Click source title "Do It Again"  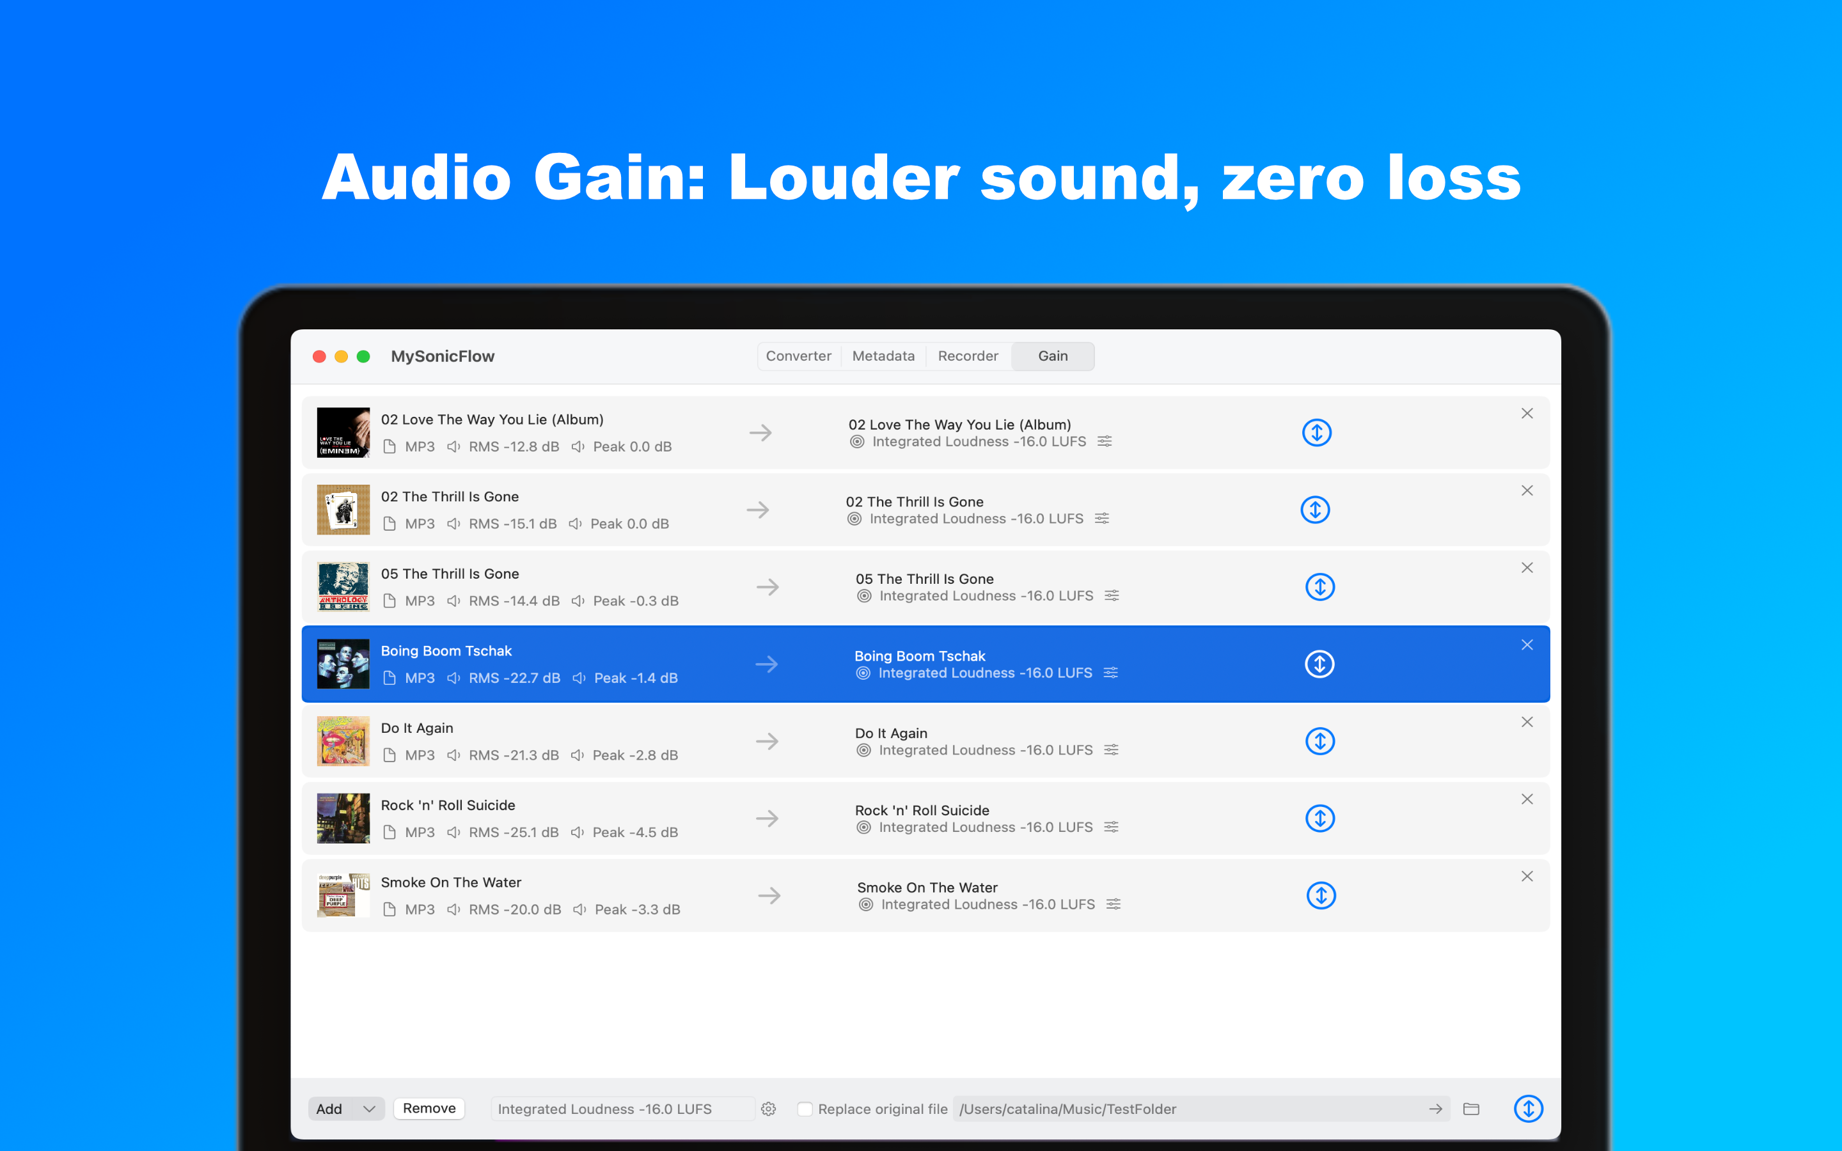click(x=417, y=728)
